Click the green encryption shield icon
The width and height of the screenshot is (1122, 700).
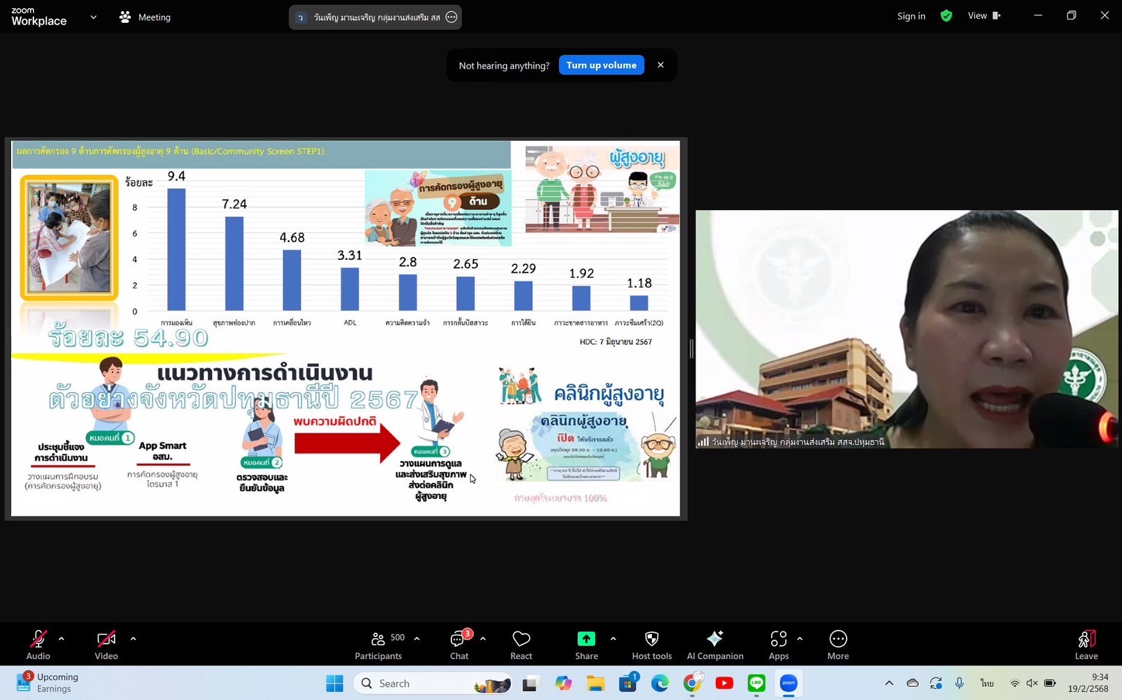tap(946, 16)
